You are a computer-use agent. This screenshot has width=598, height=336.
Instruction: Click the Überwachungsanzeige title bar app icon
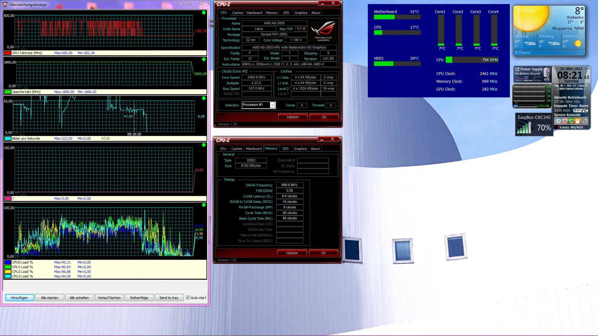pos(5,4)
